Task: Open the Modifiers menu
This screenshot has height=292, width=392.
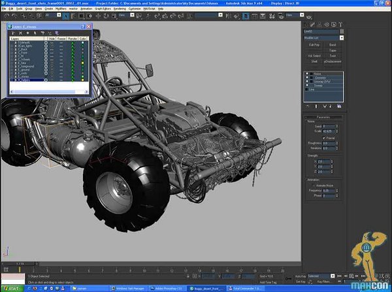Action: [x=61, y=8]
